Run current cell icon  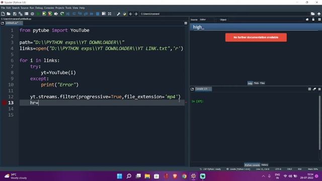click(44, 14)
